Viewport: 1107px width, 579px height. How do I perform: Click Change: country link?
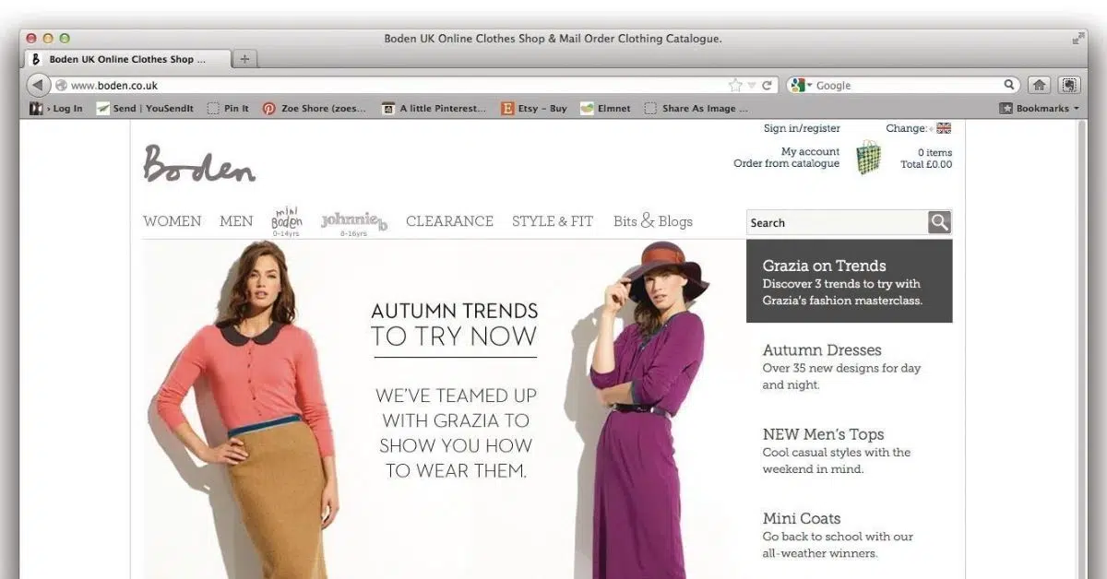[x=908, y=128]
